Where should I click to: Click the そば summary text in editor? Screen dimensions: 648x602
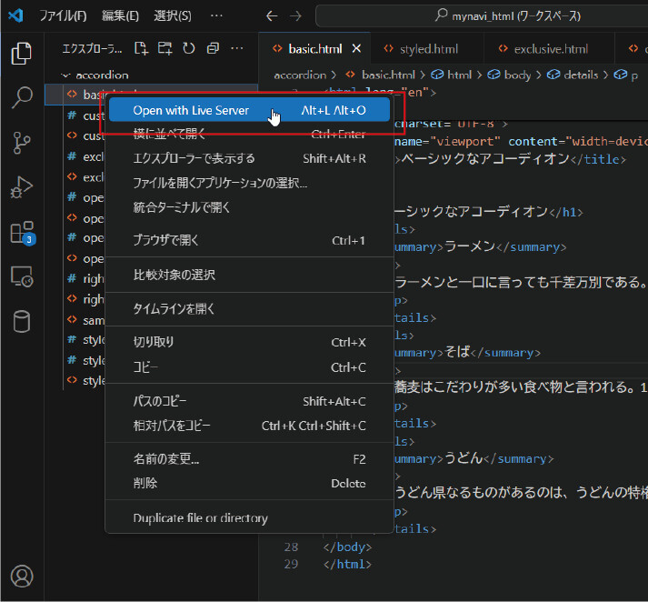click(457, 352)
